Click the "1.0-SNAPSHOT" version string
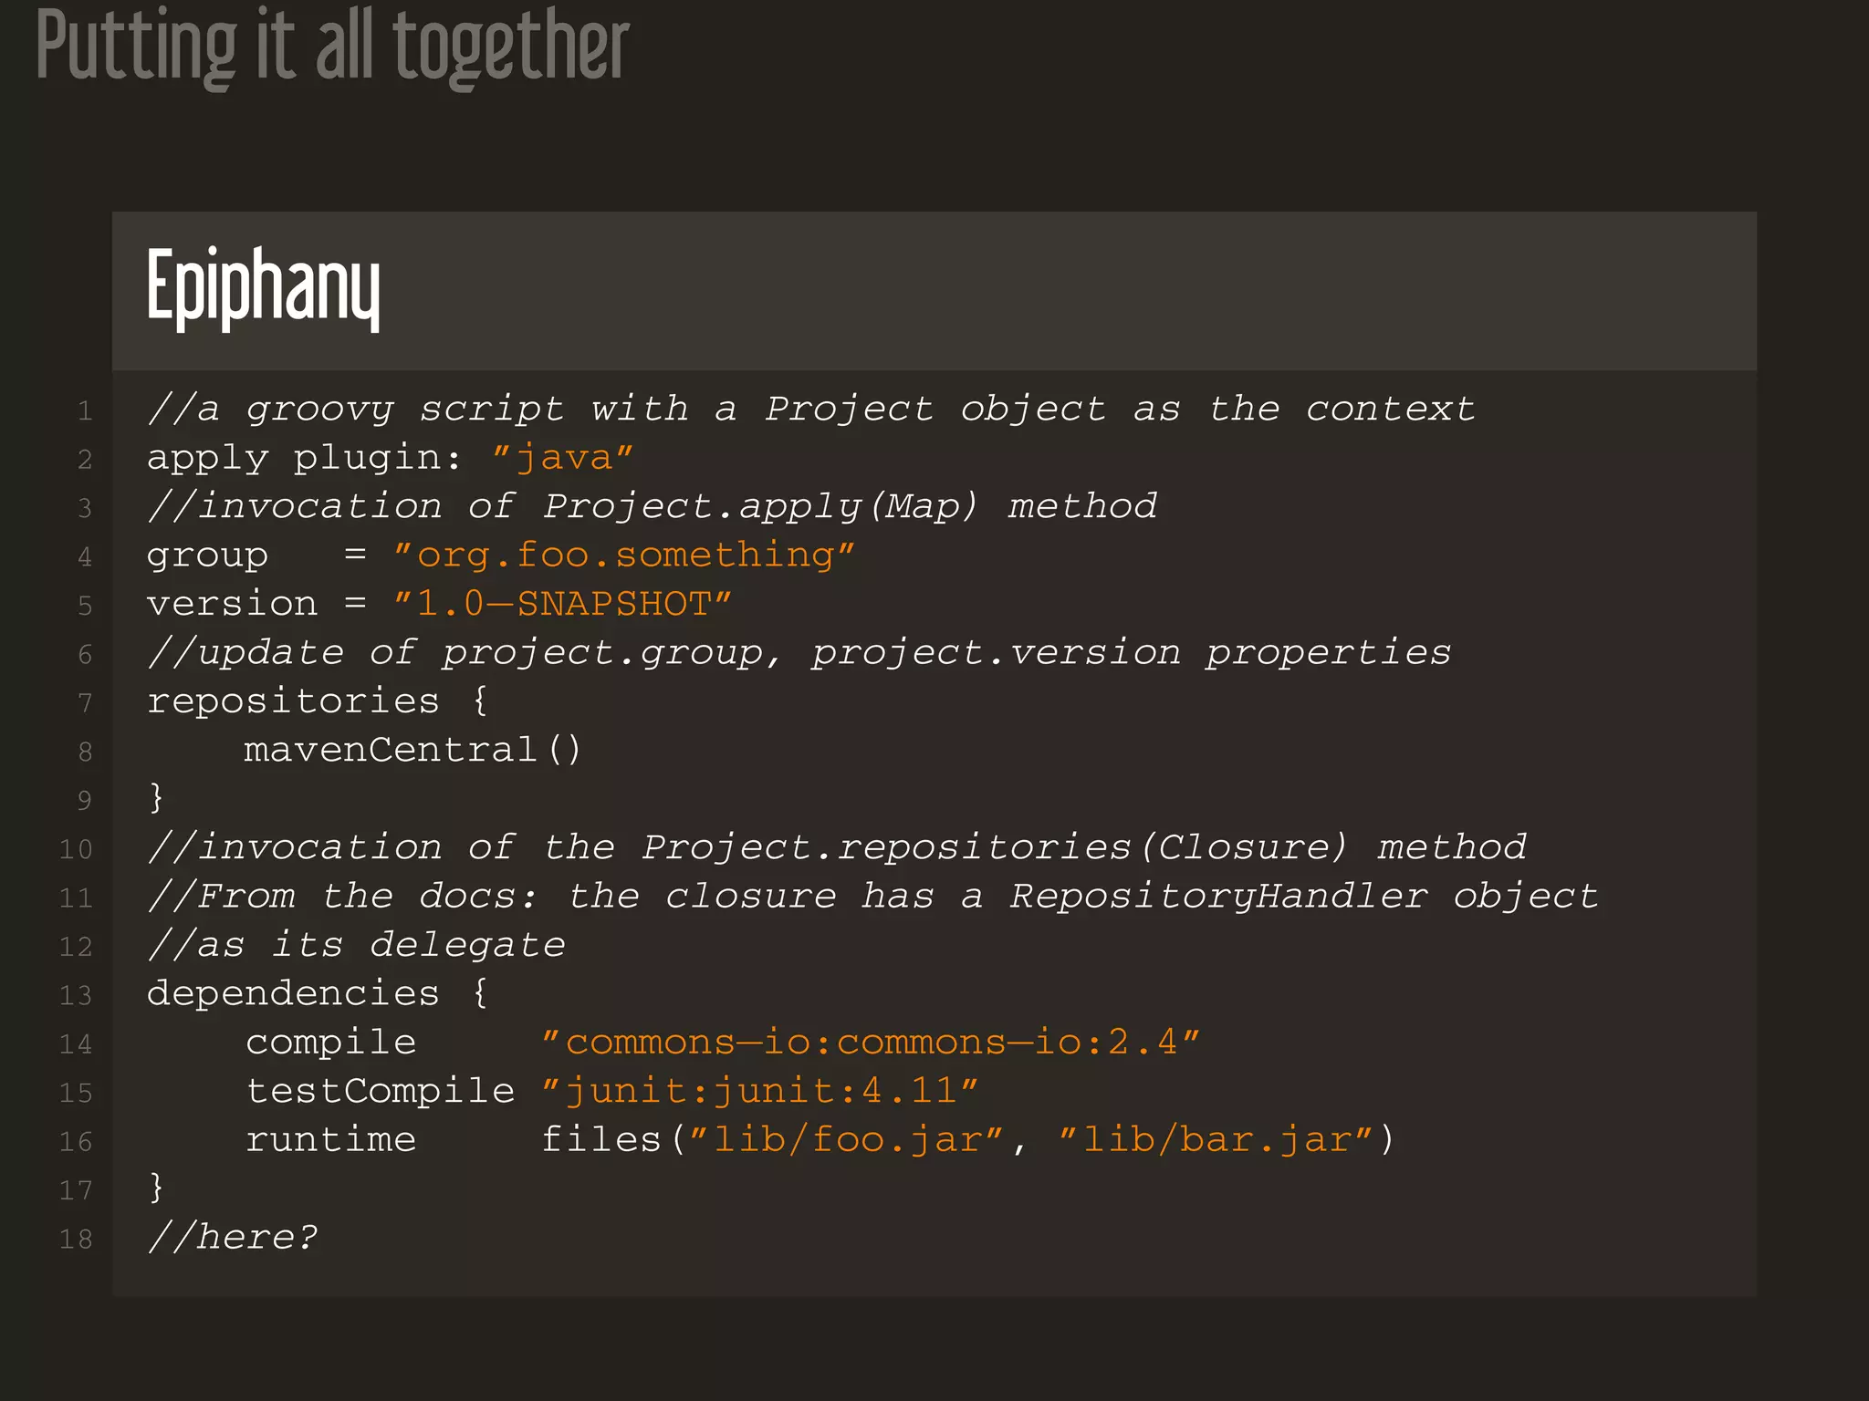 (562, 604)
